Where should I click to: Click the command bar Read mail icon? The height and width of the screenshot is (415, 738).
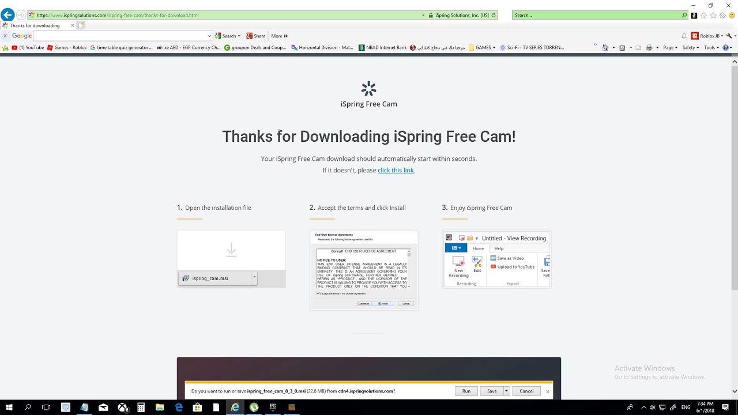pos(638,48)
